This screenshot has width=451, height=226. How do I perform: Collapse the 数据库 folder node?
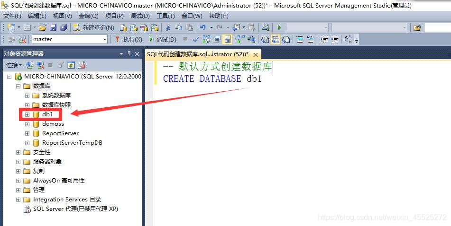pos(18,86)
